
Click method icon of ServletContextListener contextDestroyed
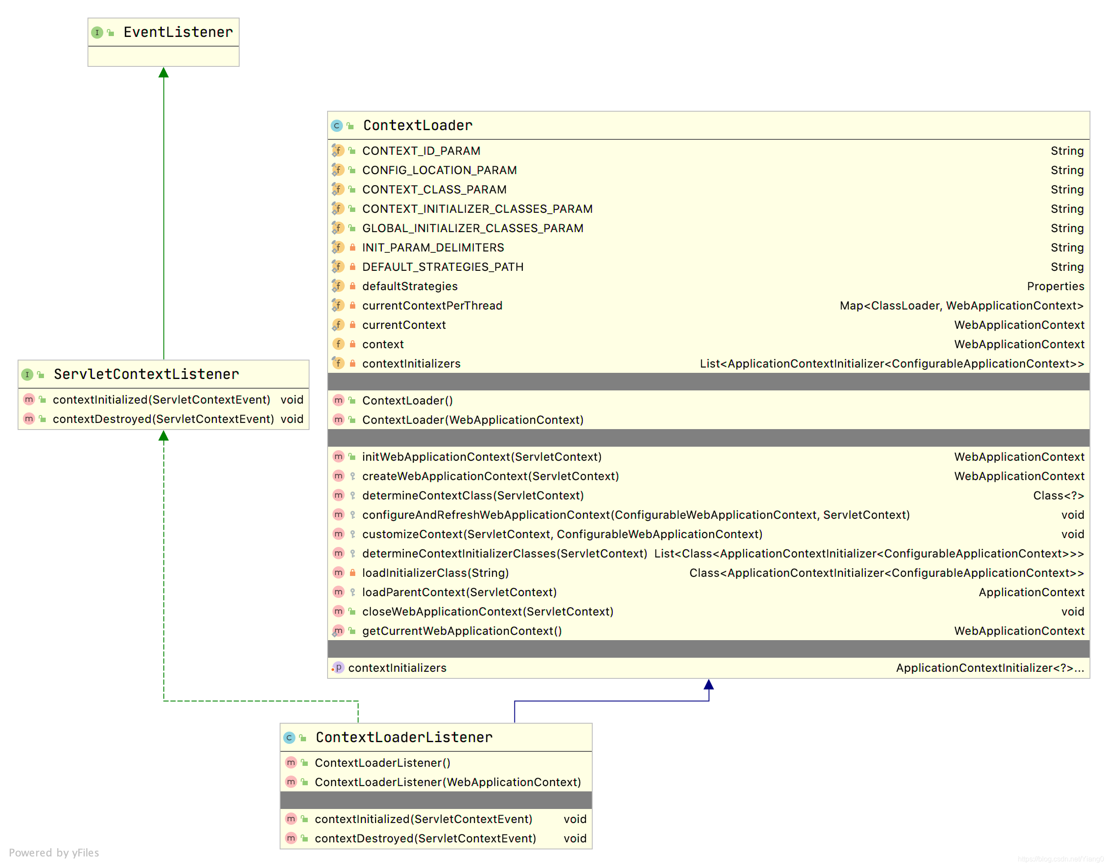[29, 419]
